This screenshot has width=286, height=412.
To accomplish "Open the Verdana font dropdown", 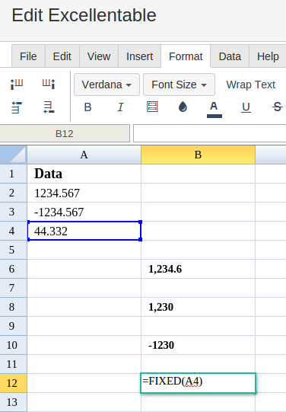I will [106, 85].
